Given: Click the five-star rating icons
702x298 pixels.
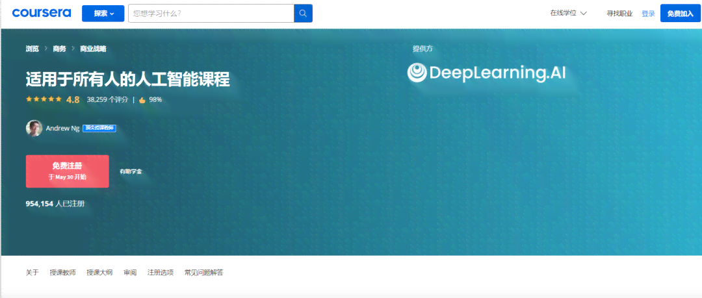Looking at the screenshot, I should coord(44,99).
